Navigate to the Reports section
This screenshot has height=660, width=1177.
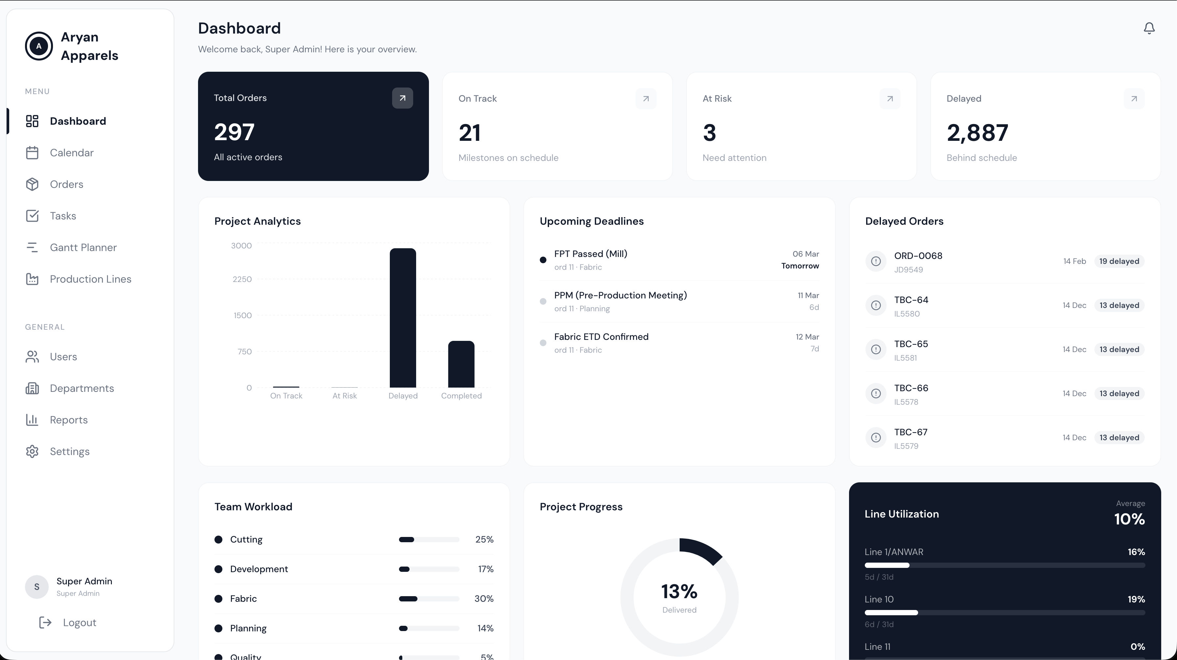68,419
